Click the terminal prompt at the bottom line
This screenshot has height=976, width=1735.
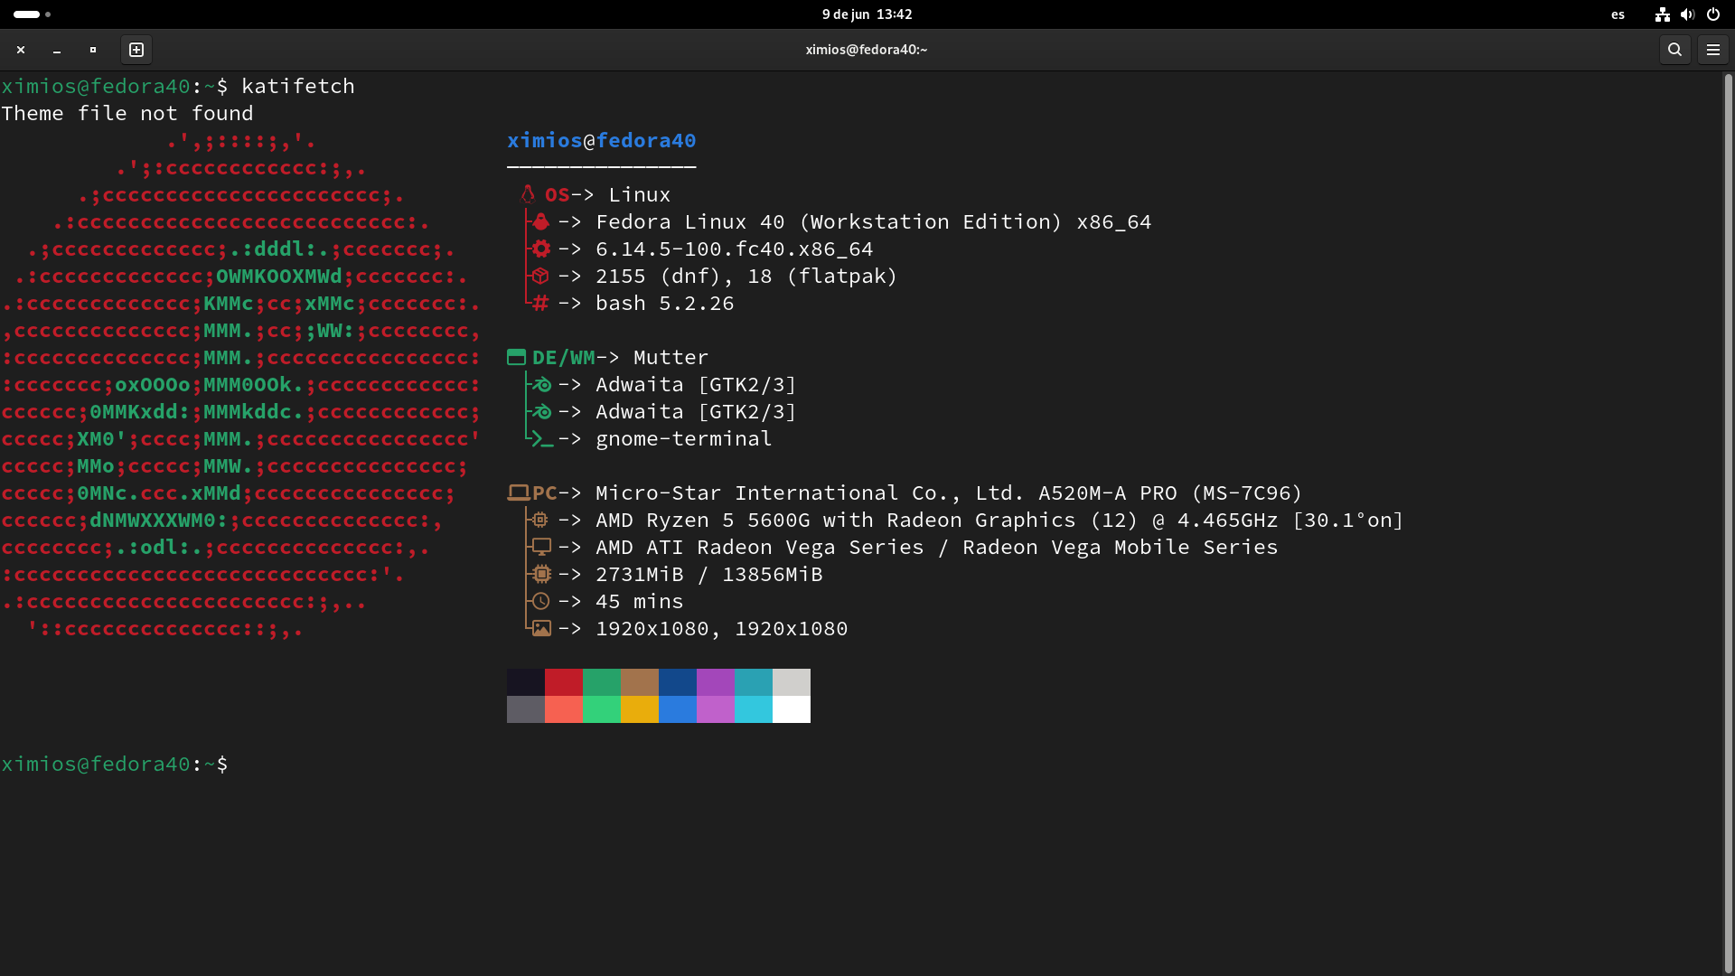pos(115,765)
